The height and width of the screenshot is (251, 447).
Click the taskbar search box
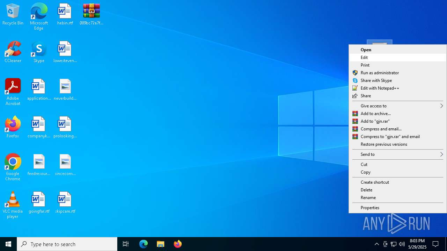pyautogui.click(x=67, y=244)
